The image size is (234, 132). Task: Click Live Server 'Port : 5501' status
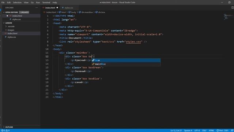(x=223, y=131)
